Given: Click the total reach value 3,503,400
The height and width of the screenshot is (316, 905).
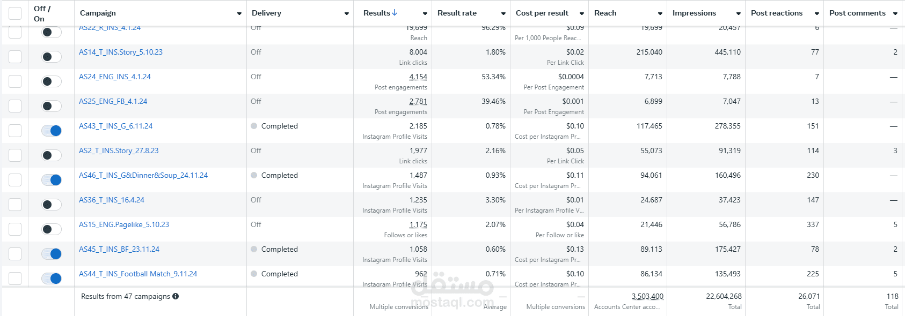Looking at the screenshot, I should click(x=647, y=296).
